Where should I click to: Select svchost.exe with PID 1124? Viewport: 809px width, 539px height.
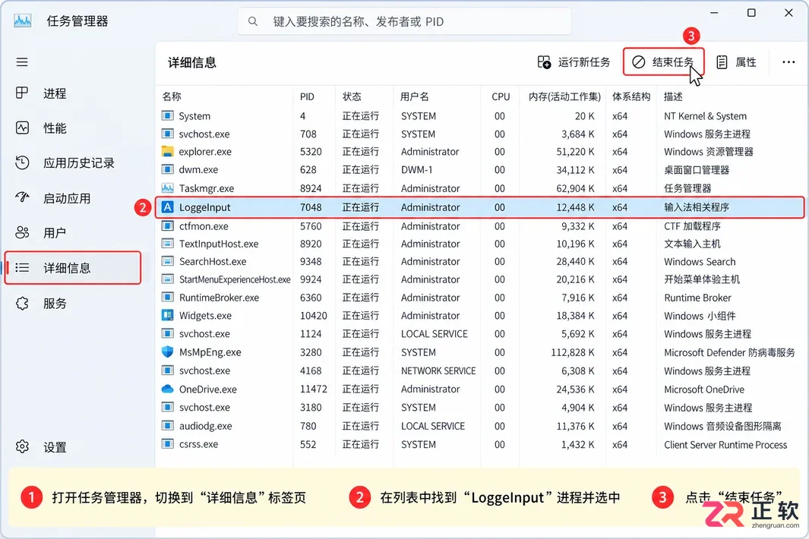(x=480, y=334)
